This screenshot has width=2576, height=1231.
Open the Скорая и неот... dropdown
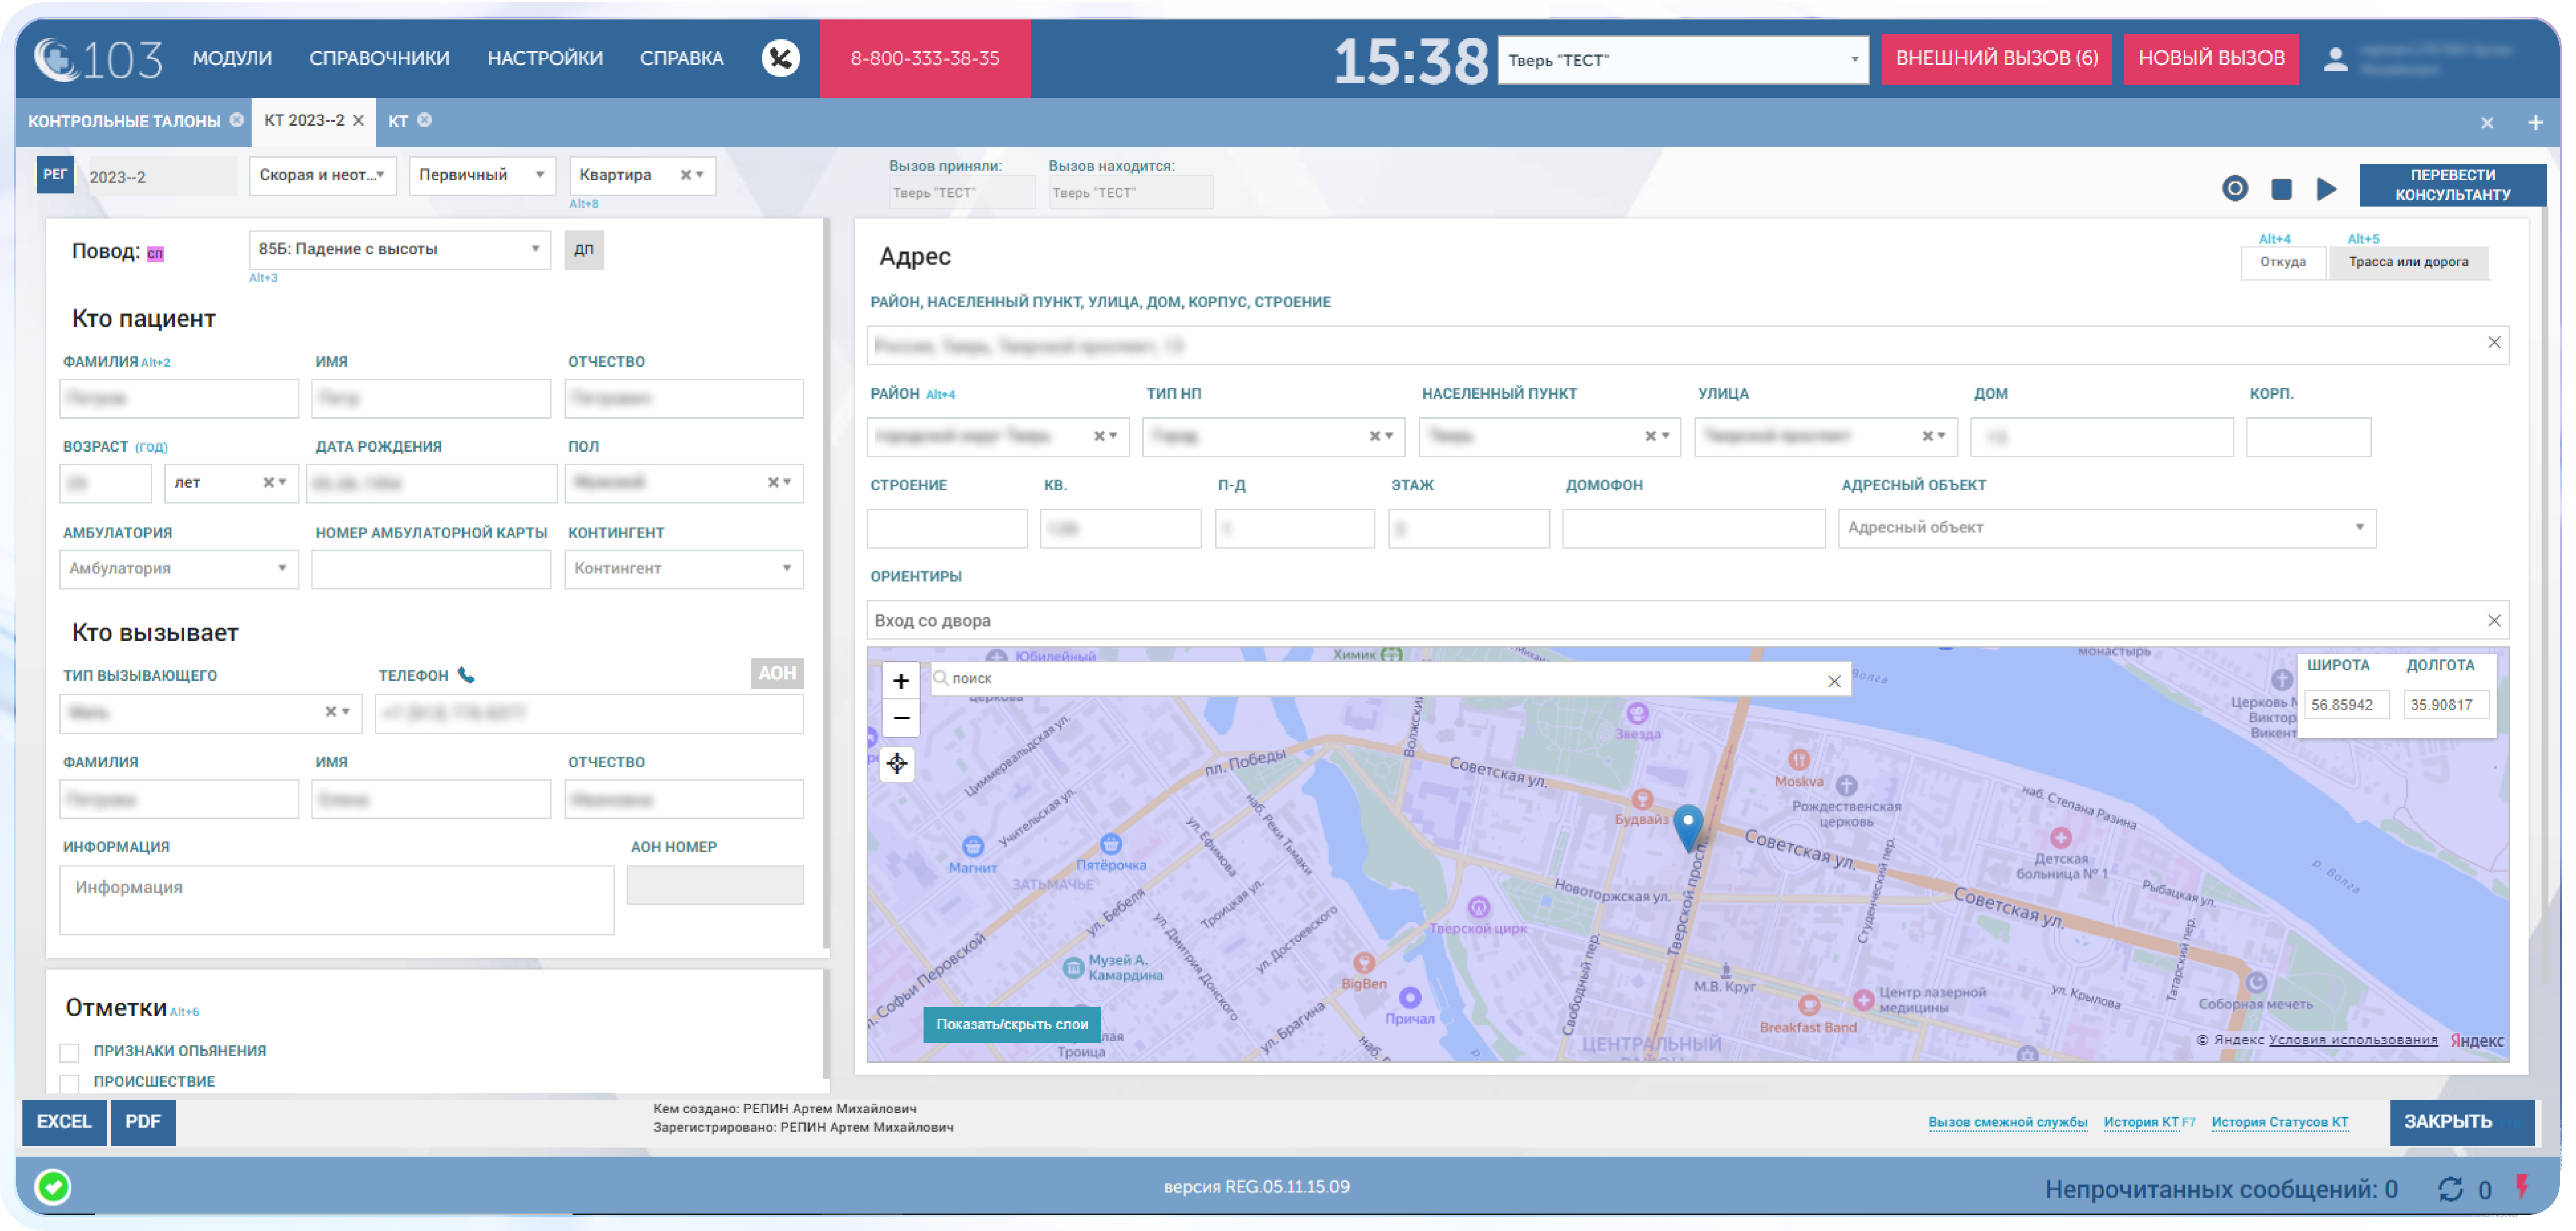tap(322, 175)
